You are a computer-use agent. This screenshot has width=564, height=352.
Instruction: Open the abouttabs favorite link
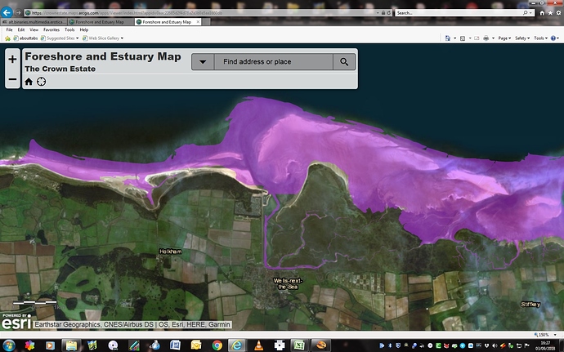click(x=25, y=38)
